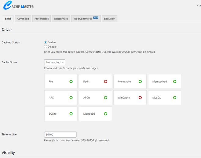Click the Time to Live label
201x158 pixels.
point(9,135)
